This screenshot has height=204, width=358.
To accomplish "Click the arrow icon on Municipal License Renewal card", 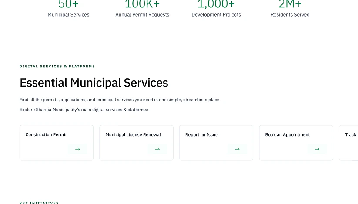I will click(x=157, y=149).
